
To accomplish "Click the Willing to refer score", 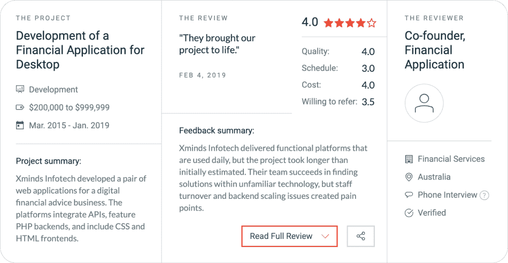I will (368, 102).
